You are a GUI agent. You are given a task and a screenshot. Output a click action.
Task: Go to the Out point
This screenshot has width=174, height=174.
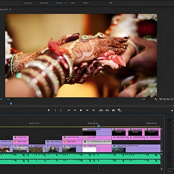93,110
